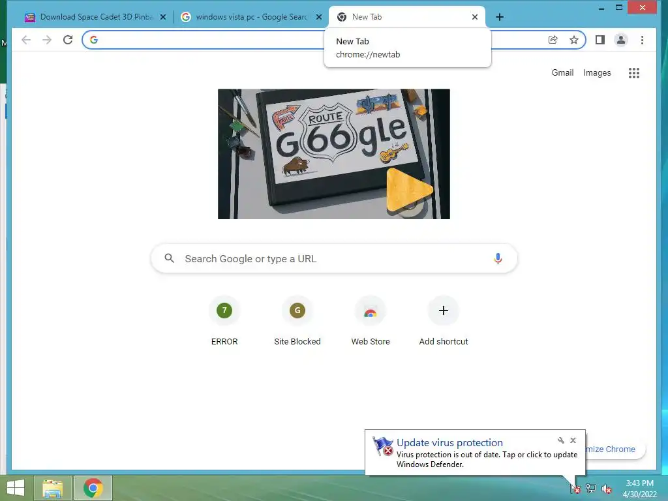Switch to the windows vista pc Google Search tab
The height and width of the screenshot is (501, 668).
(x=251, y=17)
